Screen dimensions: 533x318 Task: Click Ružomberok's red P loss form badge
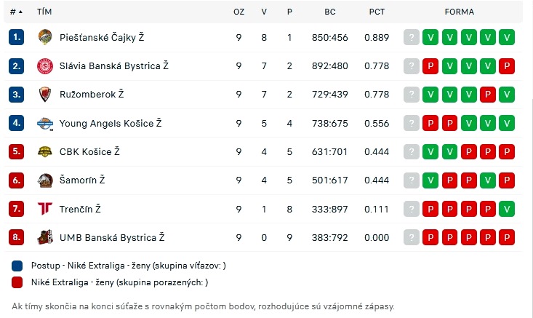tap(488, 95)
